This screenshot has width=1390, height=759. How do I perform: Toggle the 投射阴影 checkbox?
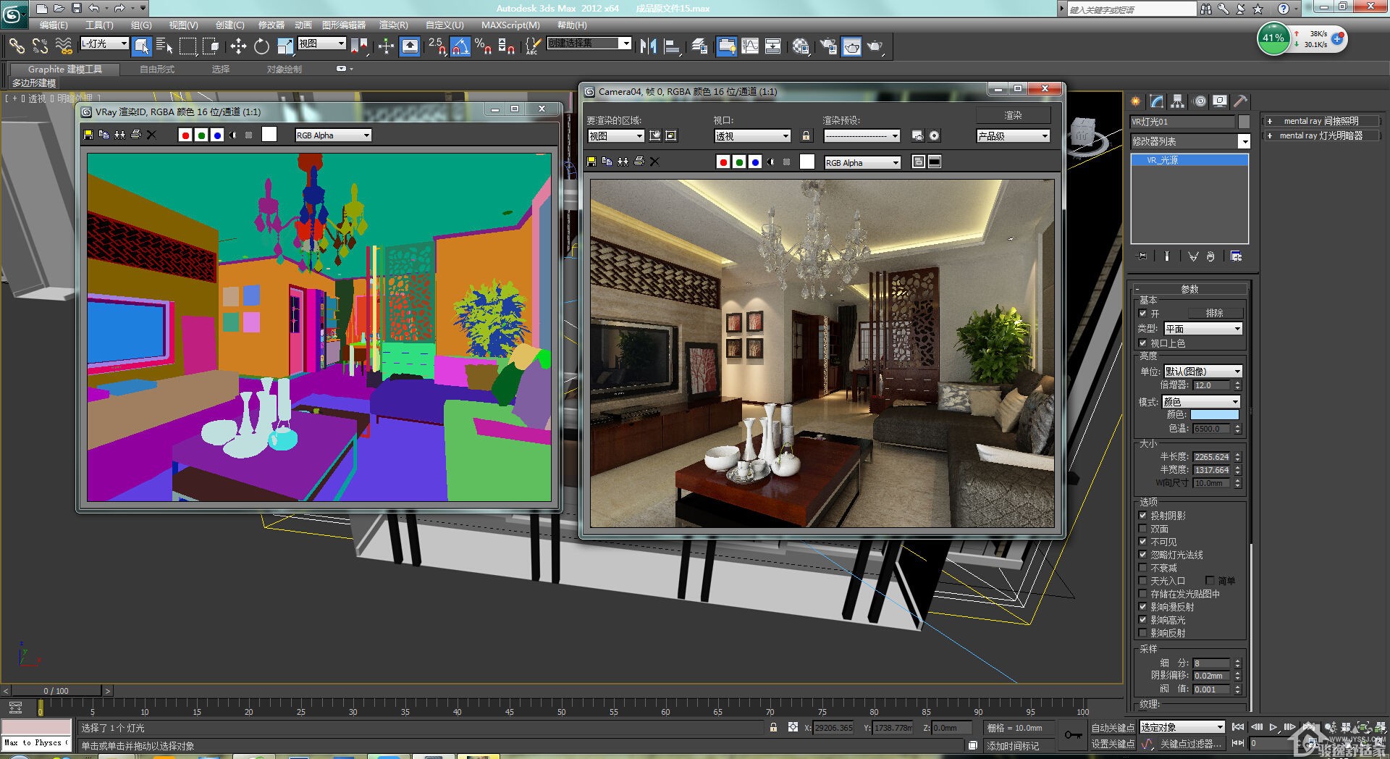[x=1143, y=516]
